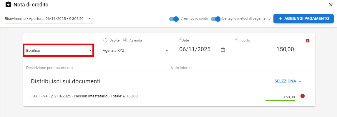Select the Azienda radio button
The image size is (337, 117).
point(125,40)
